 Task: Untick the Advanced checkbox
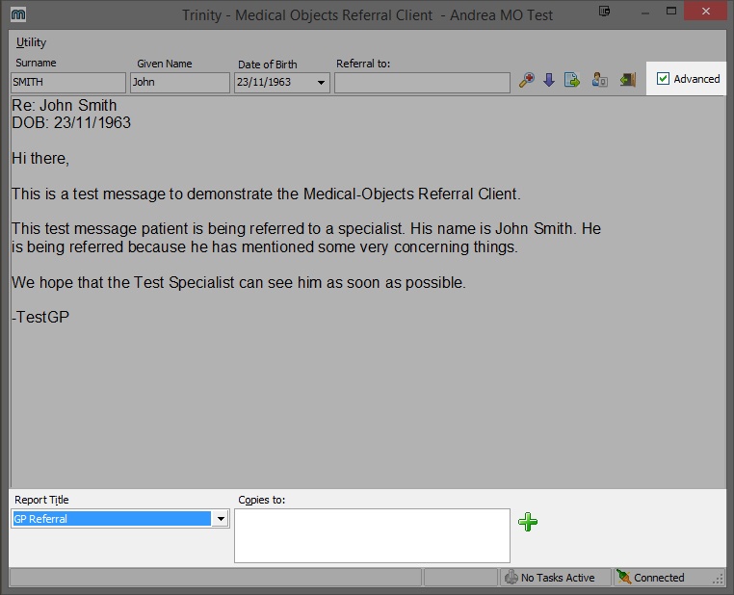click(663, 79)
